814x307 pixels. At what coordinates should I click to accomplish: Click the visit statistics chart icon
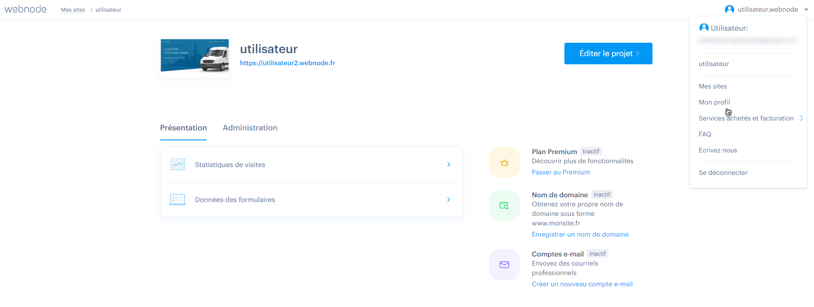point(177,165)
